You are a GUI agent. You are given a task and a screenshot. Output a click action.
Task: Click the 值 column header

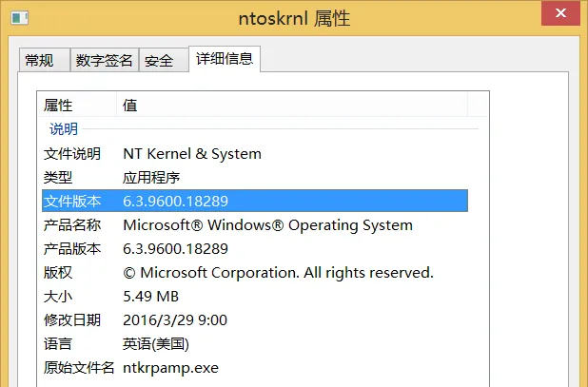point(292,105)
